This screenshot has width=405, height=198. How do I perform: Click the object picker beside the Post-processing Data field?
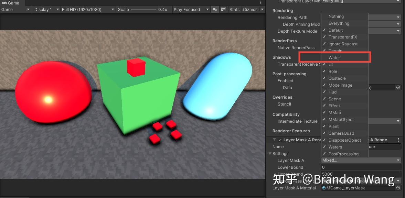[398, 87]
